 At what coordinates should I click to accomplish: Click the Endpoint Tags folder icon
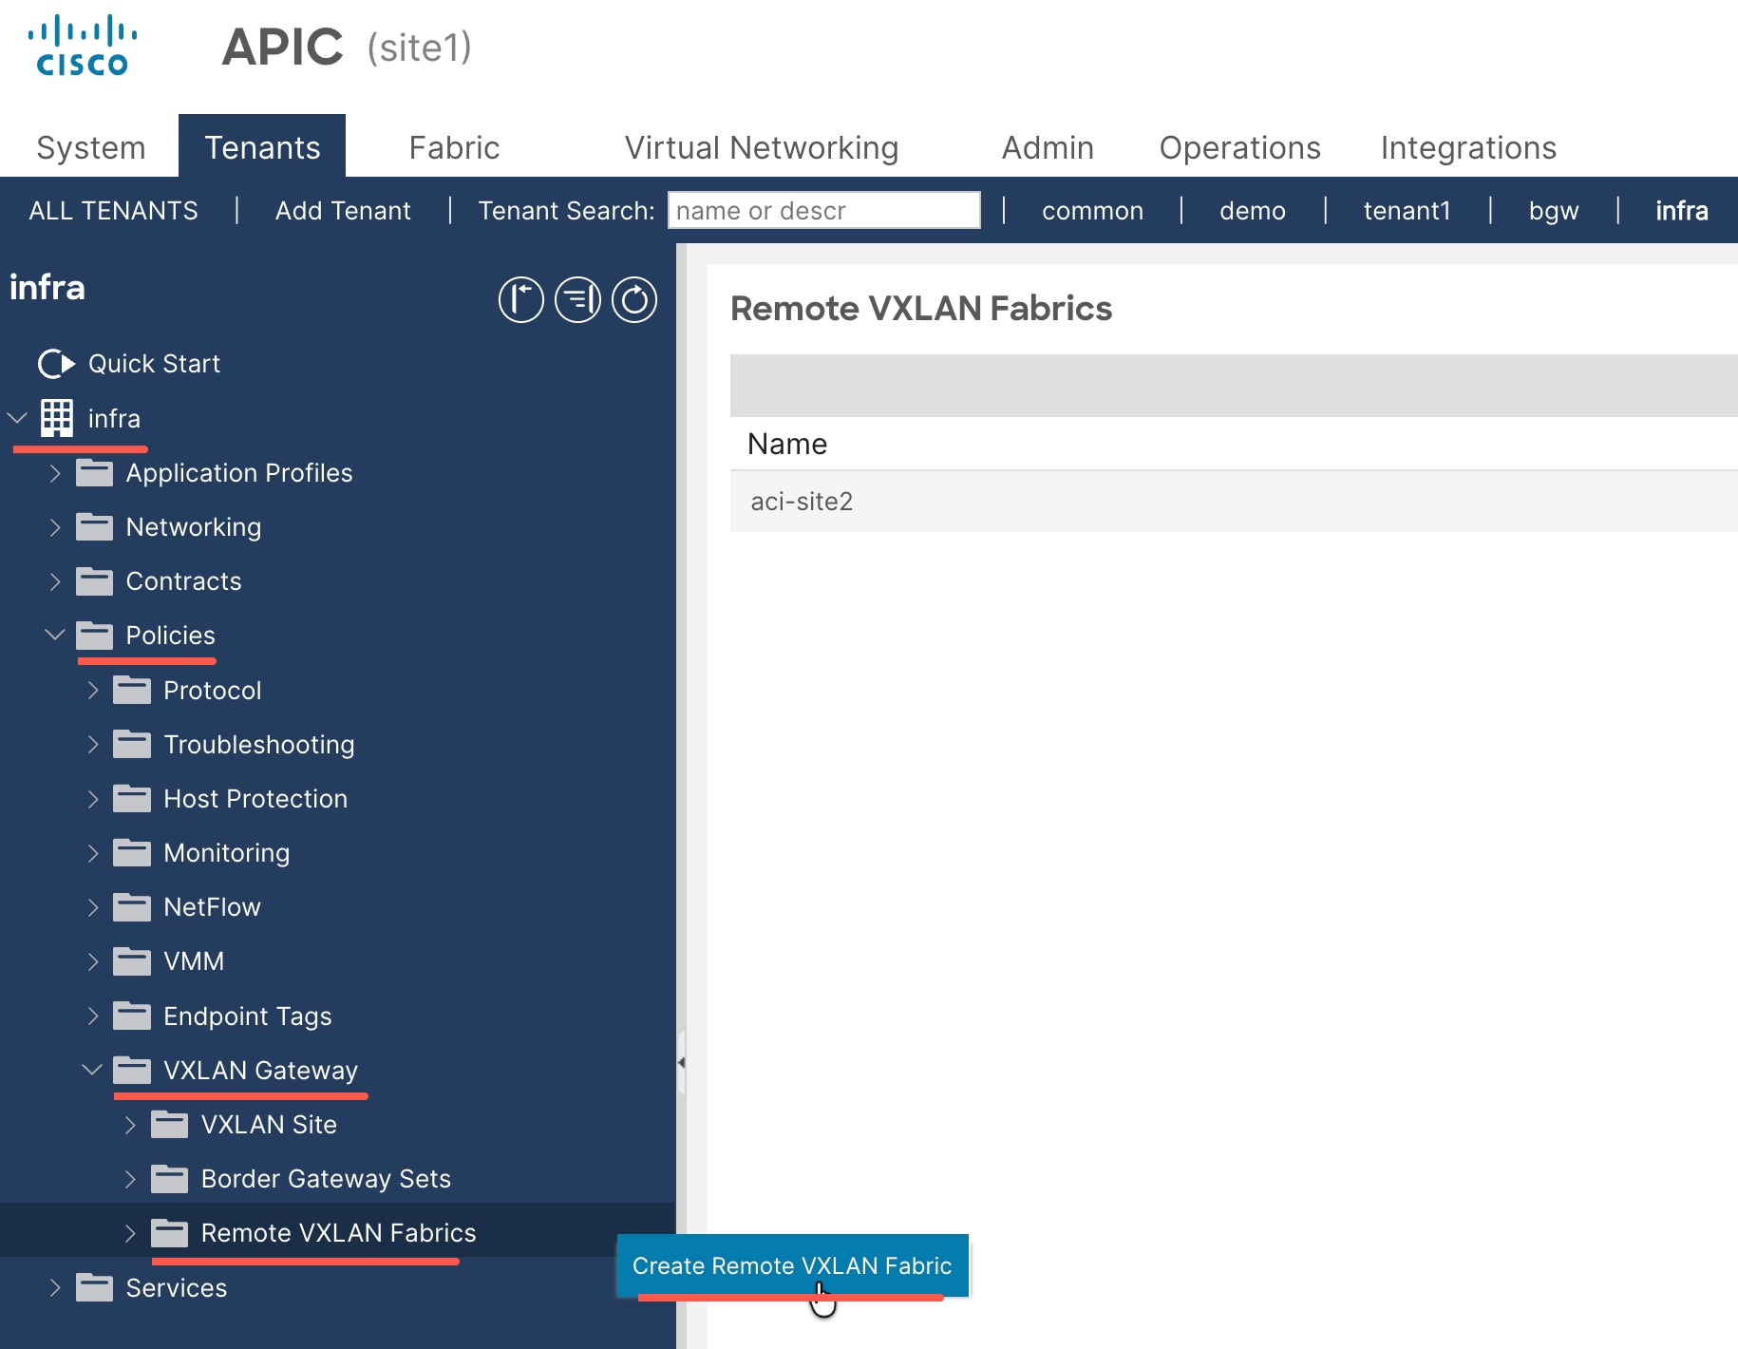click(x=131, y=1016)
